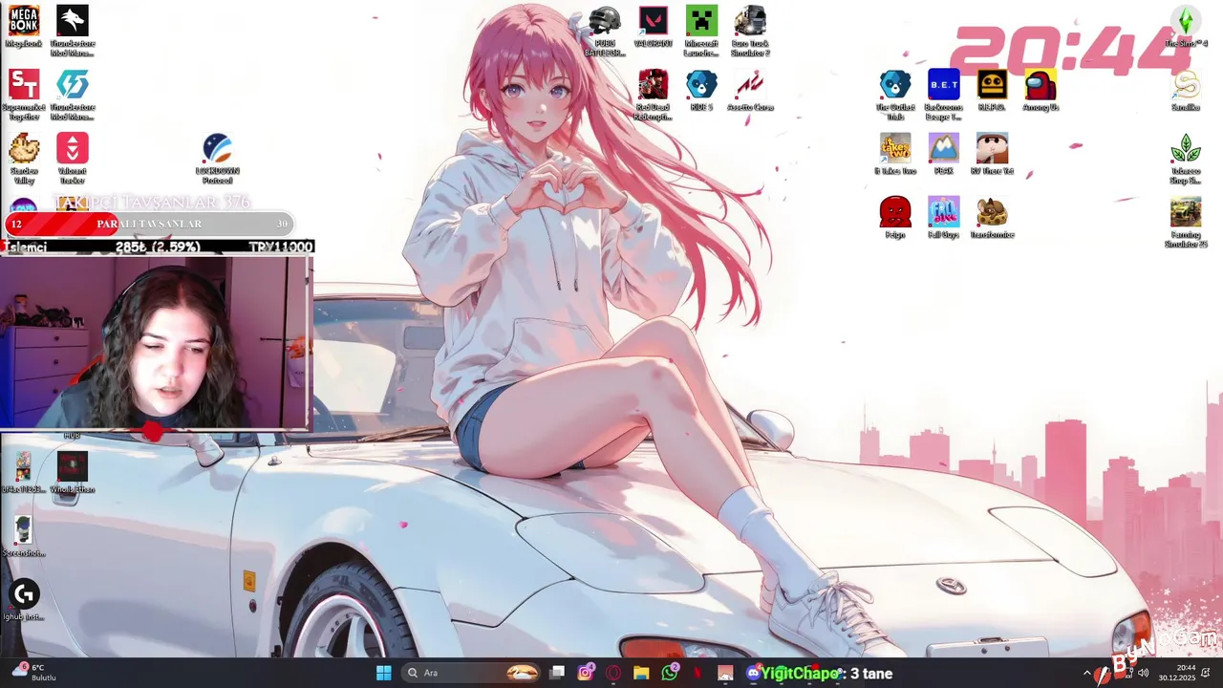Launch the R.E.P.O. desktop icon
1223x688 pixels.
(992, 90)
